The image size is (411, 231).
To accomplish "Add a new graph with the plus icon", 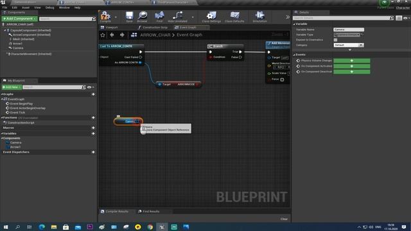I will pyautogui.click(x=93, y=94).
